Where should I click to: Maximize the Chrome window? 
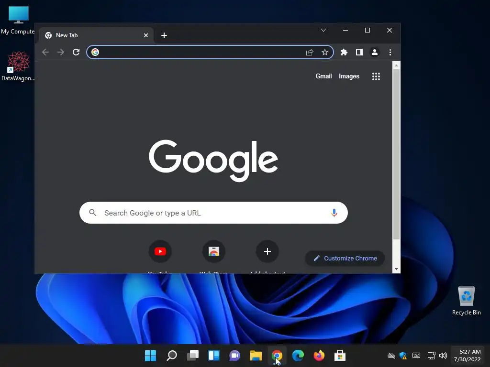click(x=367, y=30)
